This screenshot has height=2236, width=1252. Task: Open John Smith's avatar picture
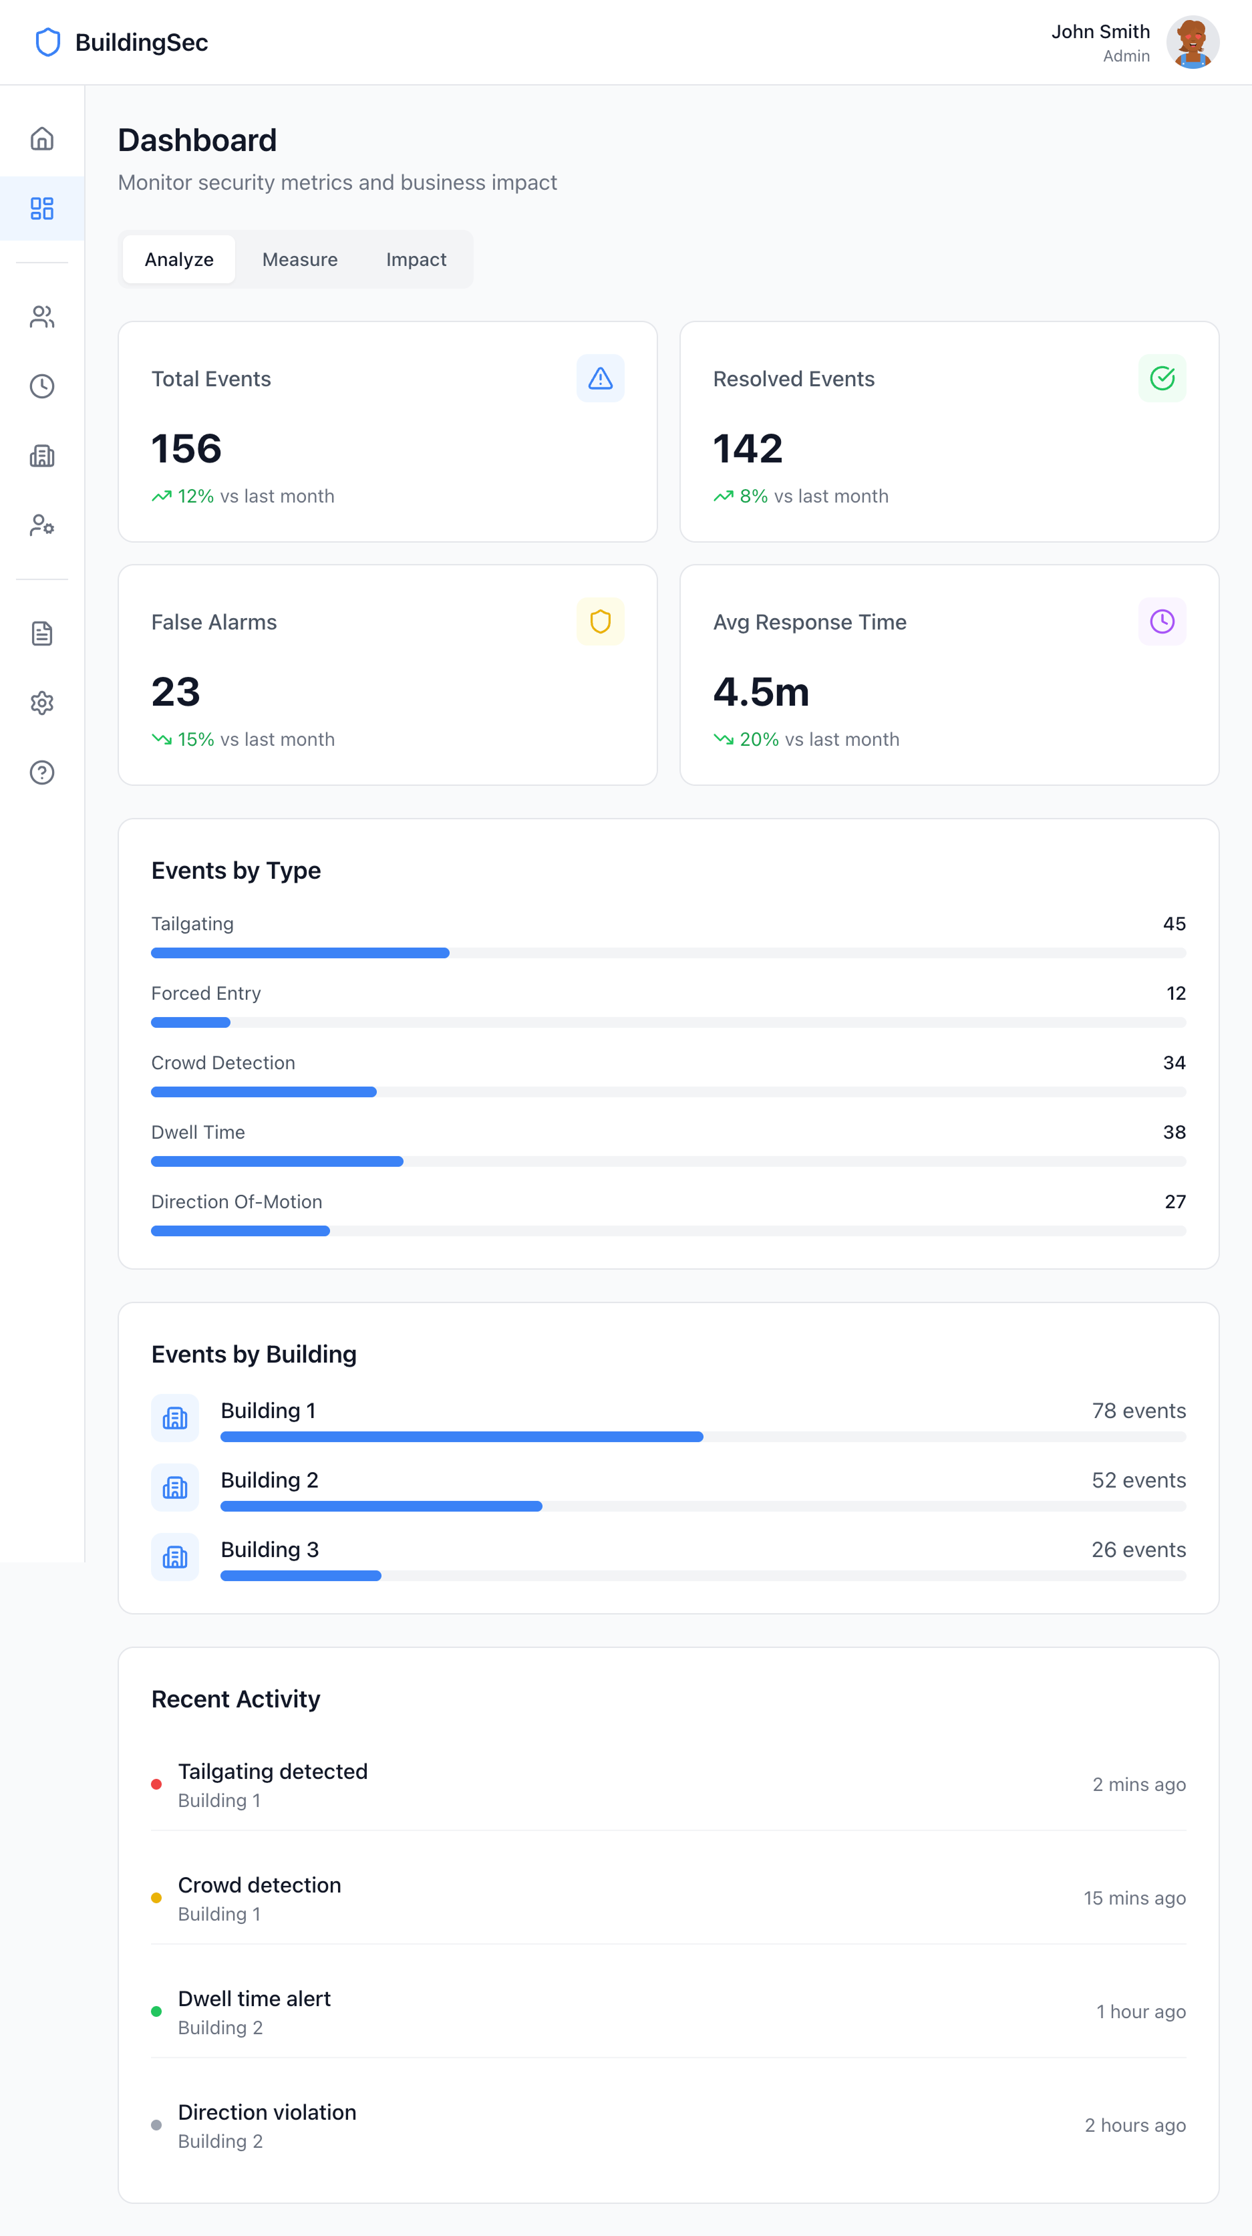click(x=1192, y=43)
